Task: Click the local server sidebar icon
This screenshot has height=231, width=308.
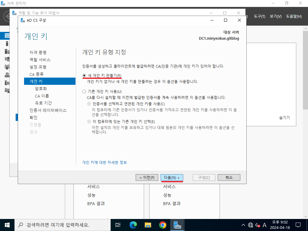Action: point(7,44)
